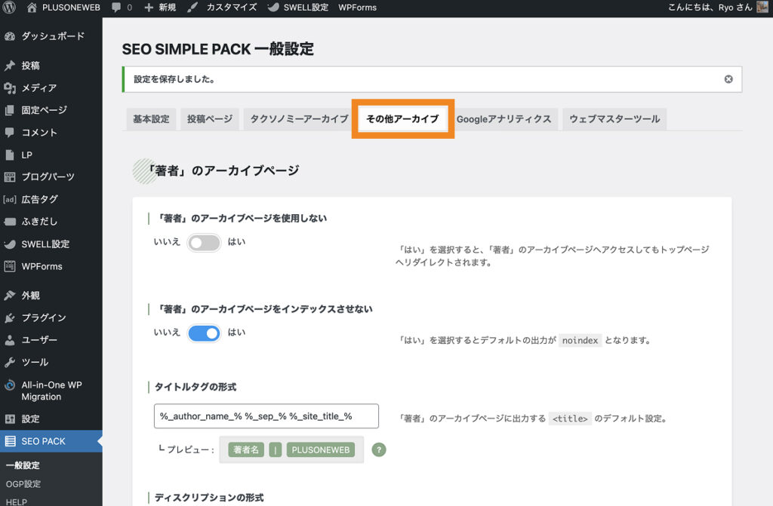
Task: Open the Media library menu
Action: (38, 87)
